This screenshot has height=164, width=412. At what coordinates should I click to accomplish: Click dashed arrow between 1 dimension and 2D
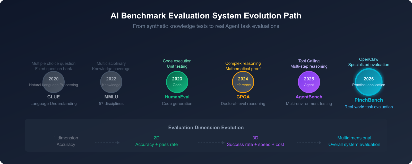(x=107, y=143)
